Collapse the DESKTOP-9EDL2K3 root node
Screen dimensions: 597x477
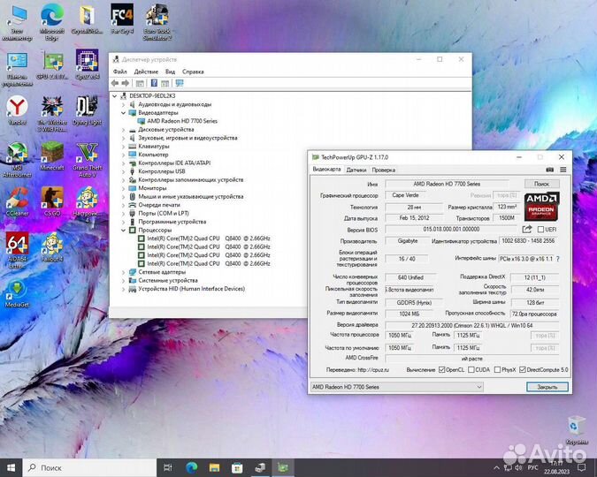(x=115, y=96)
